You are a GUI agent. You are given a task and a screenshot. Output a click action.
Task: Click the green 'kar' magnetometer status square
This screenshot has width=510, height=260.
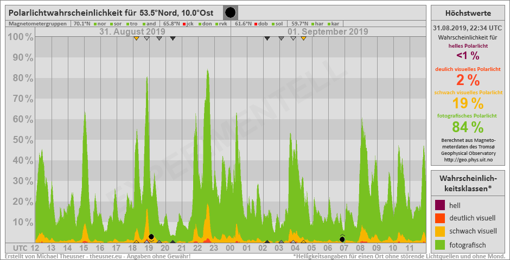click(x=329, y=24)
